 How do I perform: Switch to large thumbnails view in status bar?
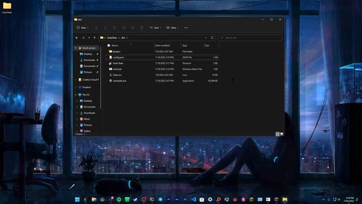click(282, 134)
